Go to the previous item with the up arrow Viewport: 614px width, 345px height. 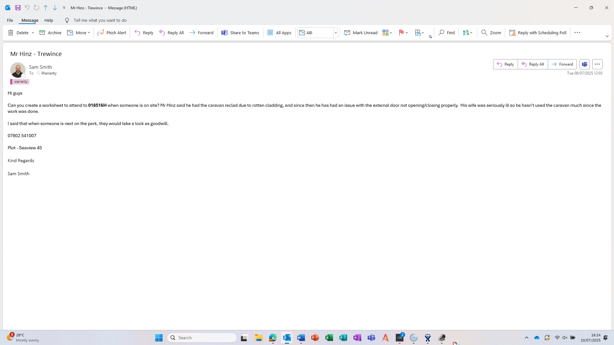tap(45, 8)
